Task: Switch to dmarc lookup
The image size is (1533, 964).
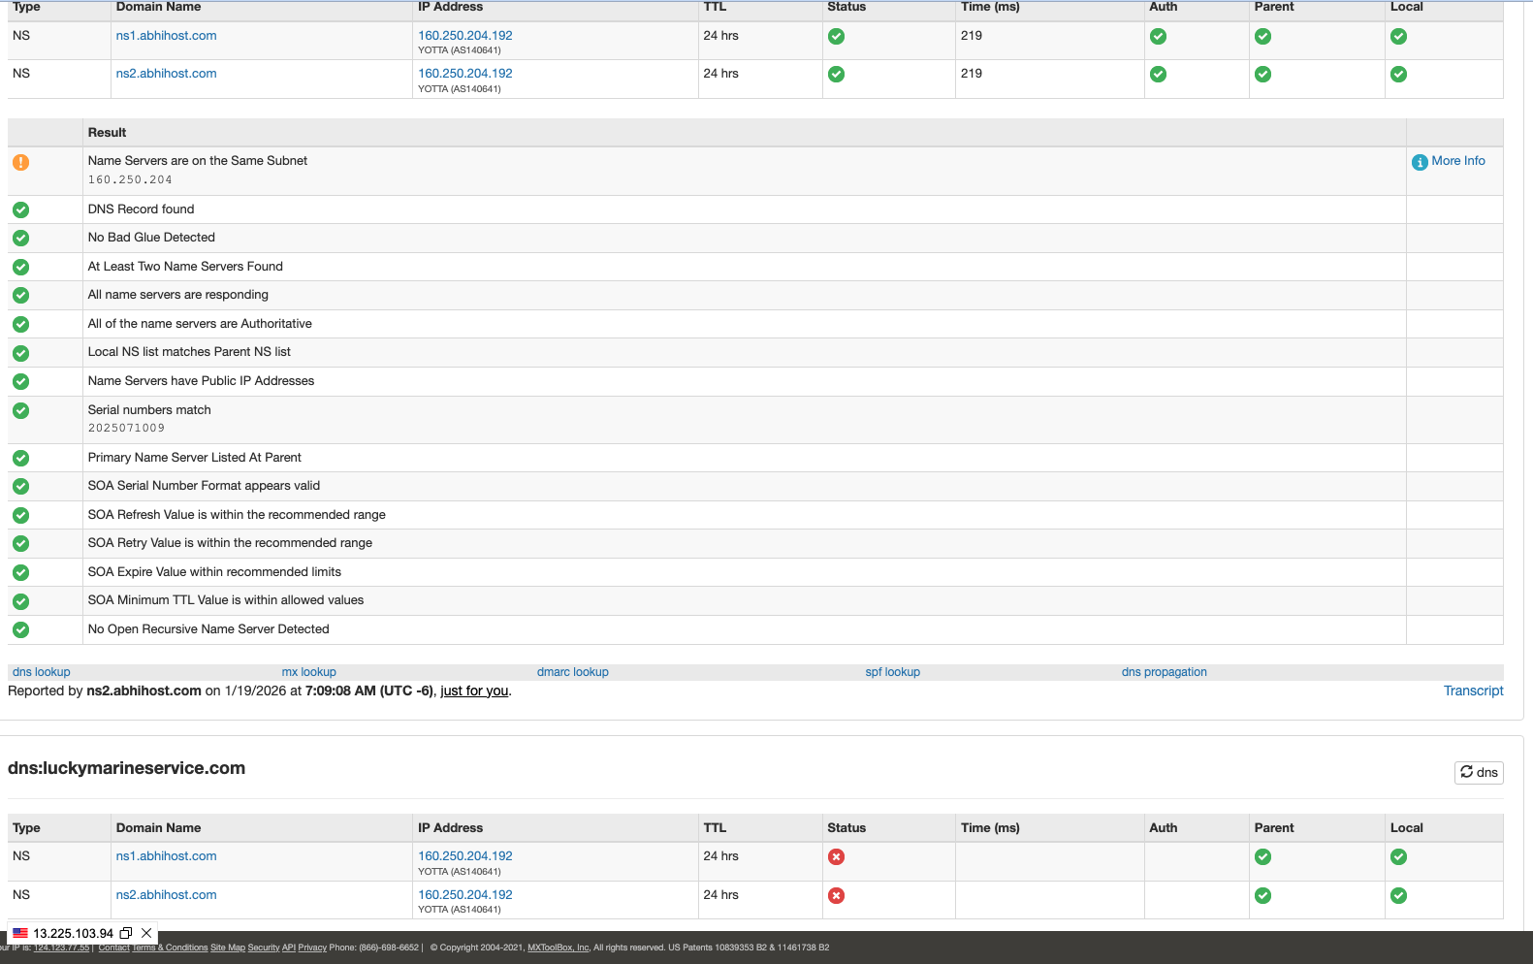Action: [572, 672]
